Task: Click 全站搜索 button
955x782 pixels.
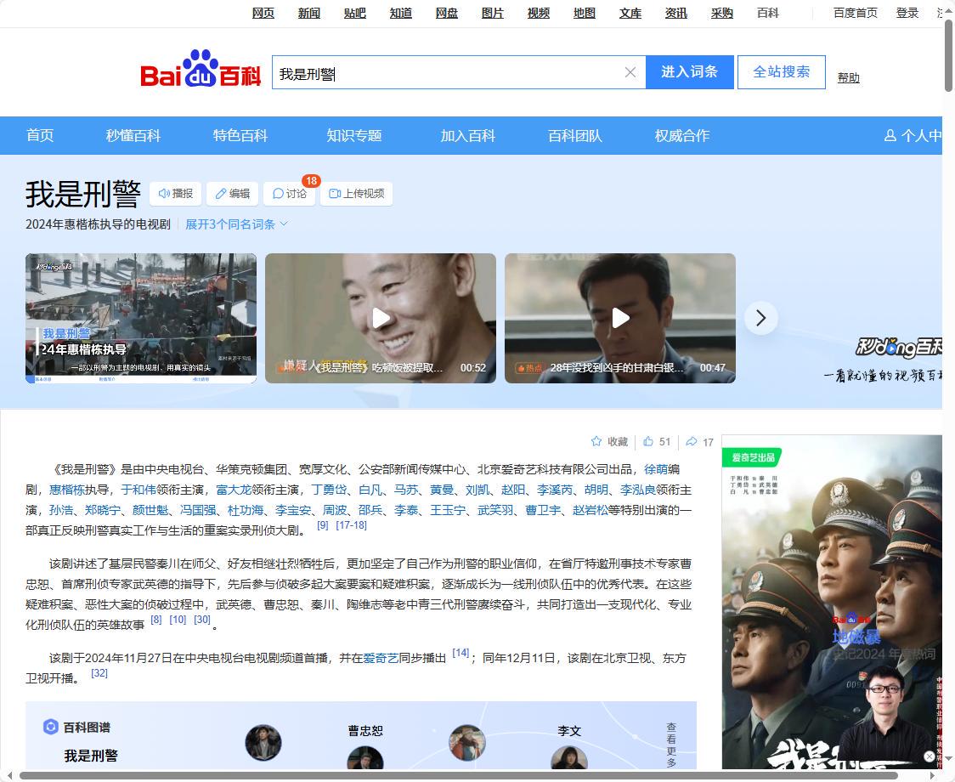Action: [x=781, y=72]
